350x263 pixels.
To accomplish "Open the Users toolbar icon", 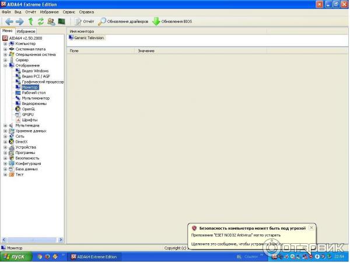I will pos(51,22).
